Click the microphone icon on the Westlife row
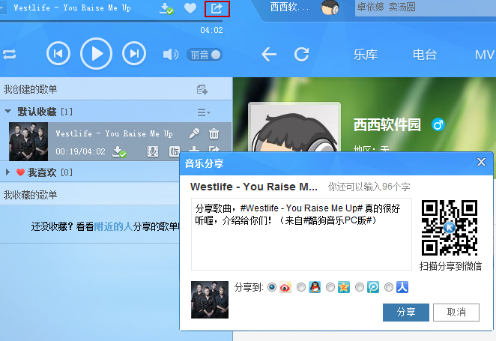The image size is (496, 341). click(x=194, y=133)
